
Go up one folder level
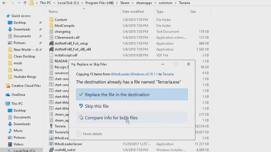[25, 3]
